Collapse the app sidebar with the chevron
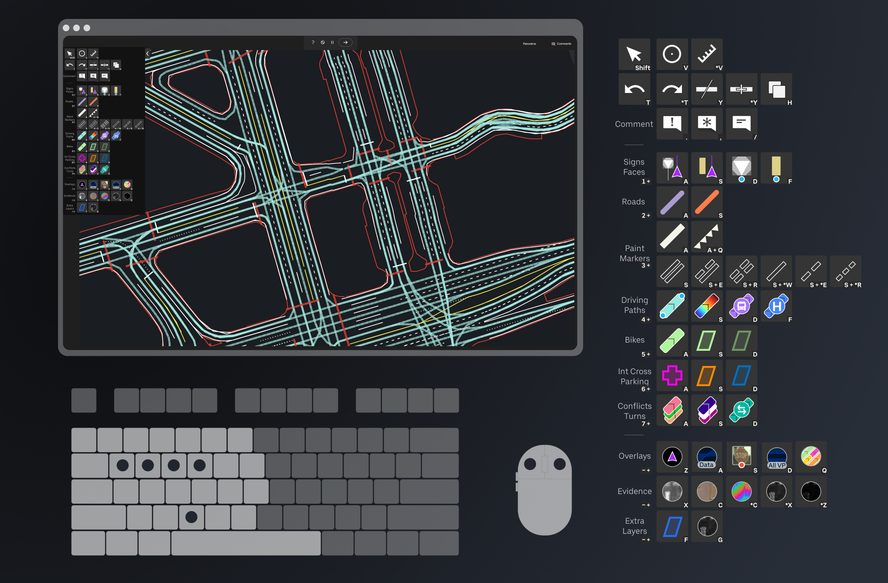Screen dimensions: 888x583 tap(148, 53)
